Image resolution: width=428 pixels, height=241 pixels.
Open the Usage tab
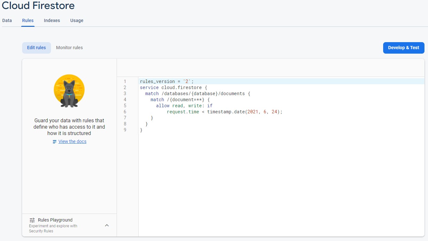click(x=77, y=20)
